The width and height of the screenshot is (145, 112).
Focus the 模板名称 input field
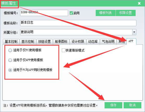[78, 23]
